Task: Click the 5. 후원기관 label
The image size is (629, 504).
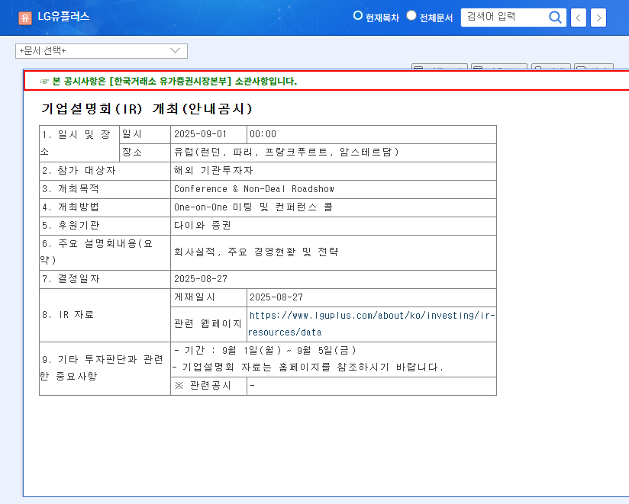Action: pyautogui.click(x=105, y=226)
